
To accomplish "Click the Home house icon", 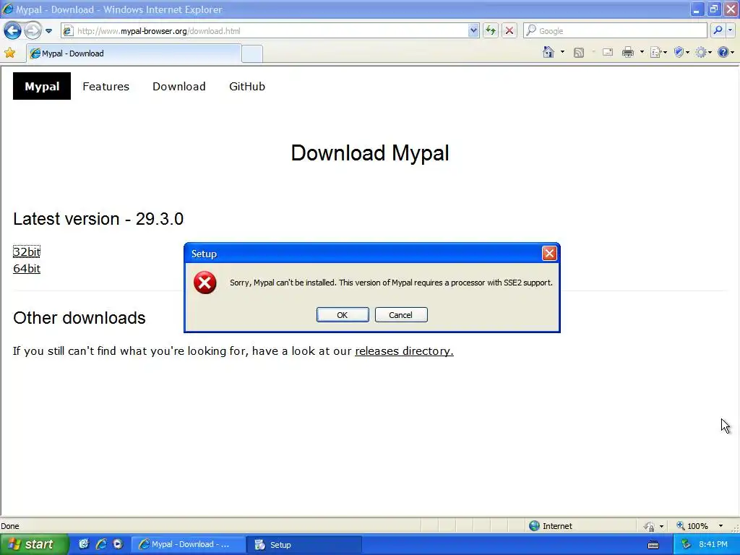I will pyautogui.click(x=548, y=52).
